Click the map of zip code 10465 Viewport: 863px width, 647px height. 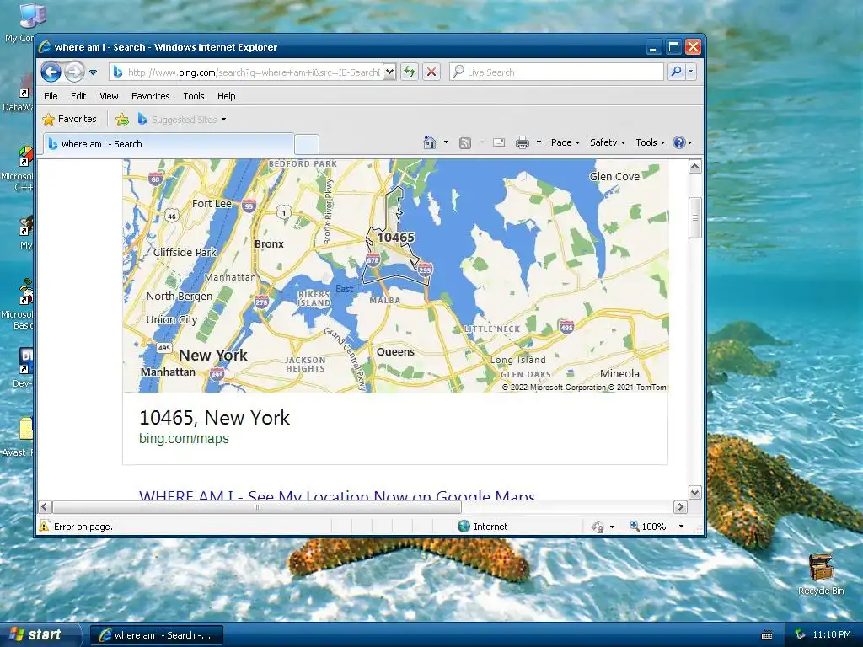tap(396, 275)
